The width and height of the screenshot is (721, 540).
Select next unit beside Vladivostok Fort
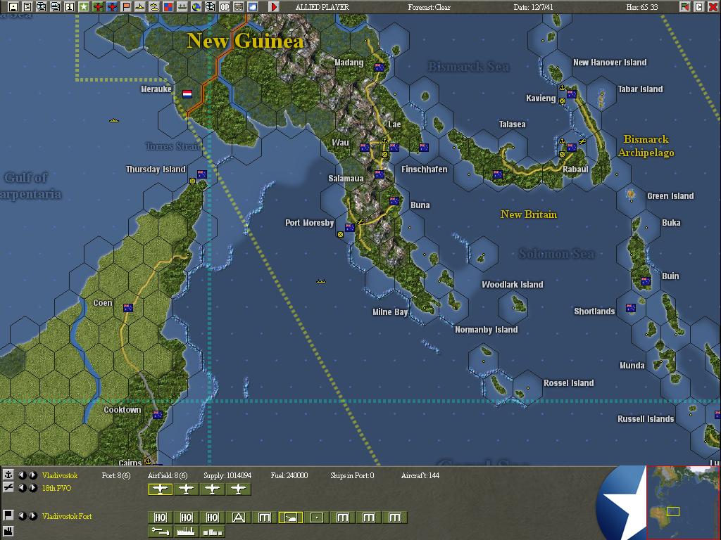coord(32,515)
